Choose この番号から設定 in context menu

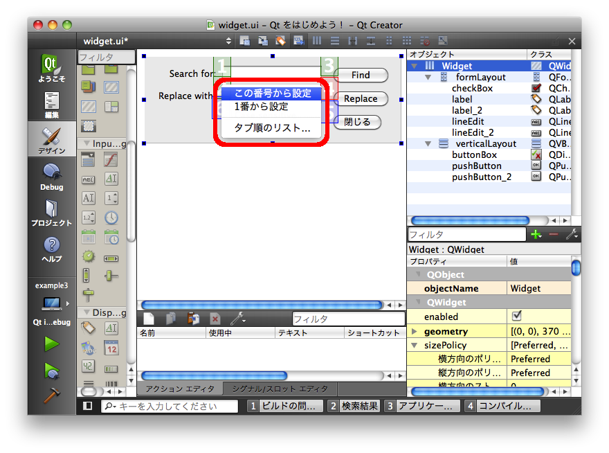[272, 94]
